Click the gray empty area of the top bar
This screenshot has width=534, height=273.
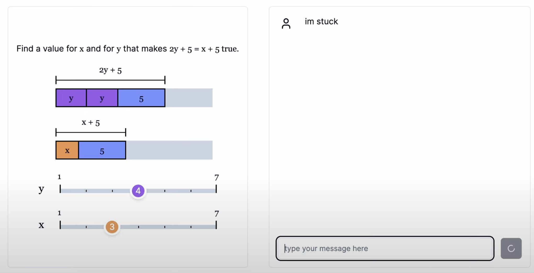point(189,98)
